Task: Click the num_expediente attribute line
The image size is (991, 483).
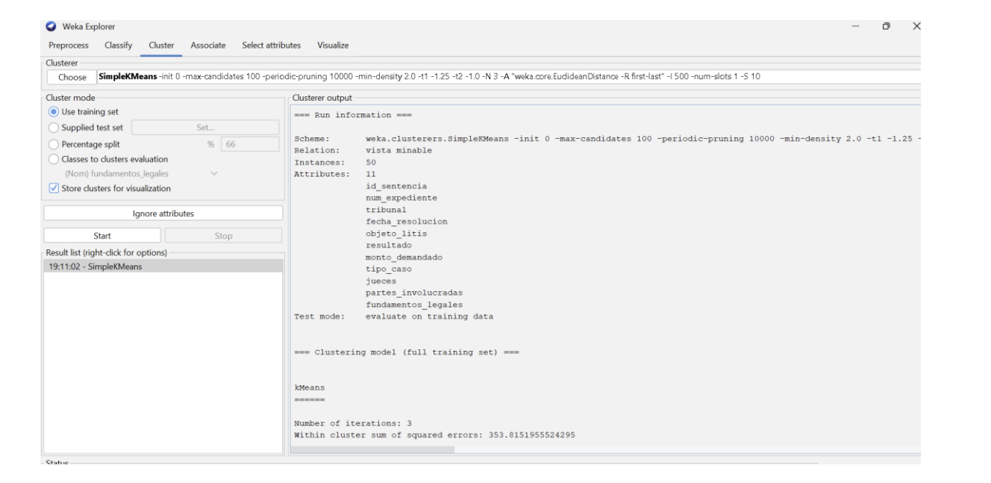Action: tap(401, 198)
